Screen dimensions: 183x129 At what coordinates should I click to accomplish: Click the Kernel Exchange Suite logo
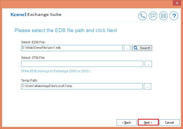click(x=36, y=14)
